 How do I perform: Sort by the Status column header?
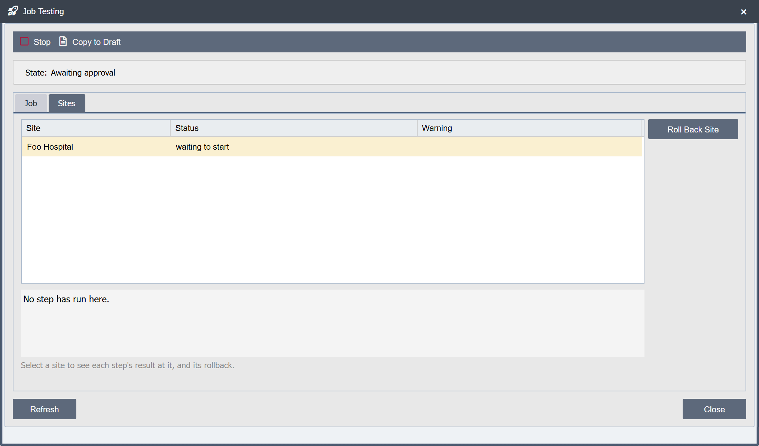tap(294, 128)
